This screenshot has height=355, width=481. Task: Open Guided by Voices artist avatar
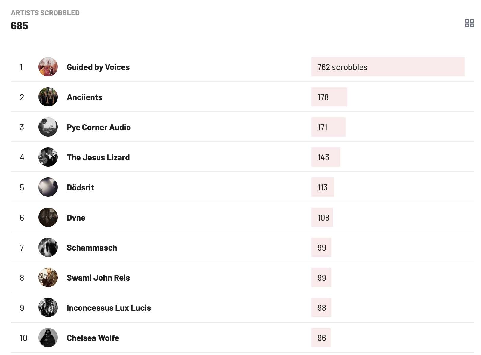click(48, 67)
